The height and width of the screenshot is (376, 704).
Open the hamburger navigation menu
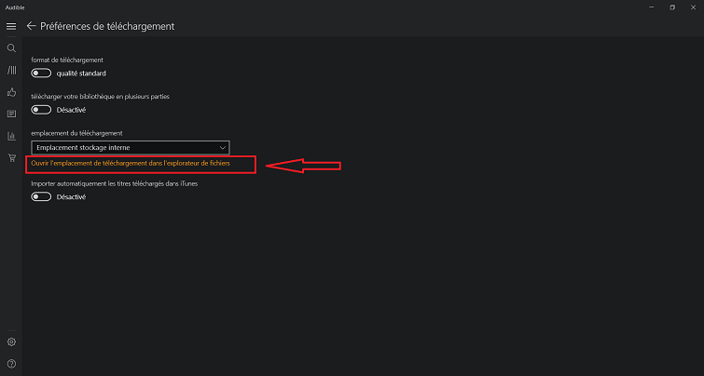coord(11,26)
